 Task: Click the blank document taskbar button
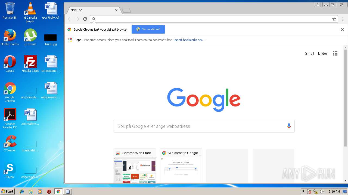tap(68, 191)
